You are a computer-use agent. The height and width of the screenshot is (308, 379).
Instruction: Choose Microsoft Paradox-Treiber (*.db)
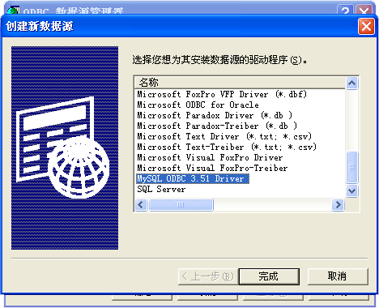pyautogui.click(x=217, y=126)
